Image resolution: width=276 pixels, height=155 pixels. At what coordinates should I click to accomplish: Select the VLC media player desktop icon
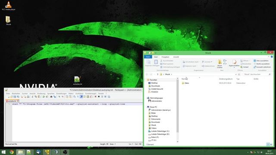pos(9,6)
